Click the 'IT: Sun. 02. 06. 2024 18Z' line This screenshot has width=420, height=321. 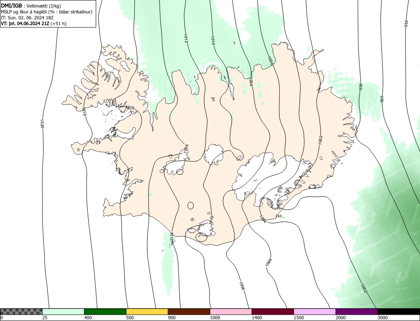[x=27, y=18]
